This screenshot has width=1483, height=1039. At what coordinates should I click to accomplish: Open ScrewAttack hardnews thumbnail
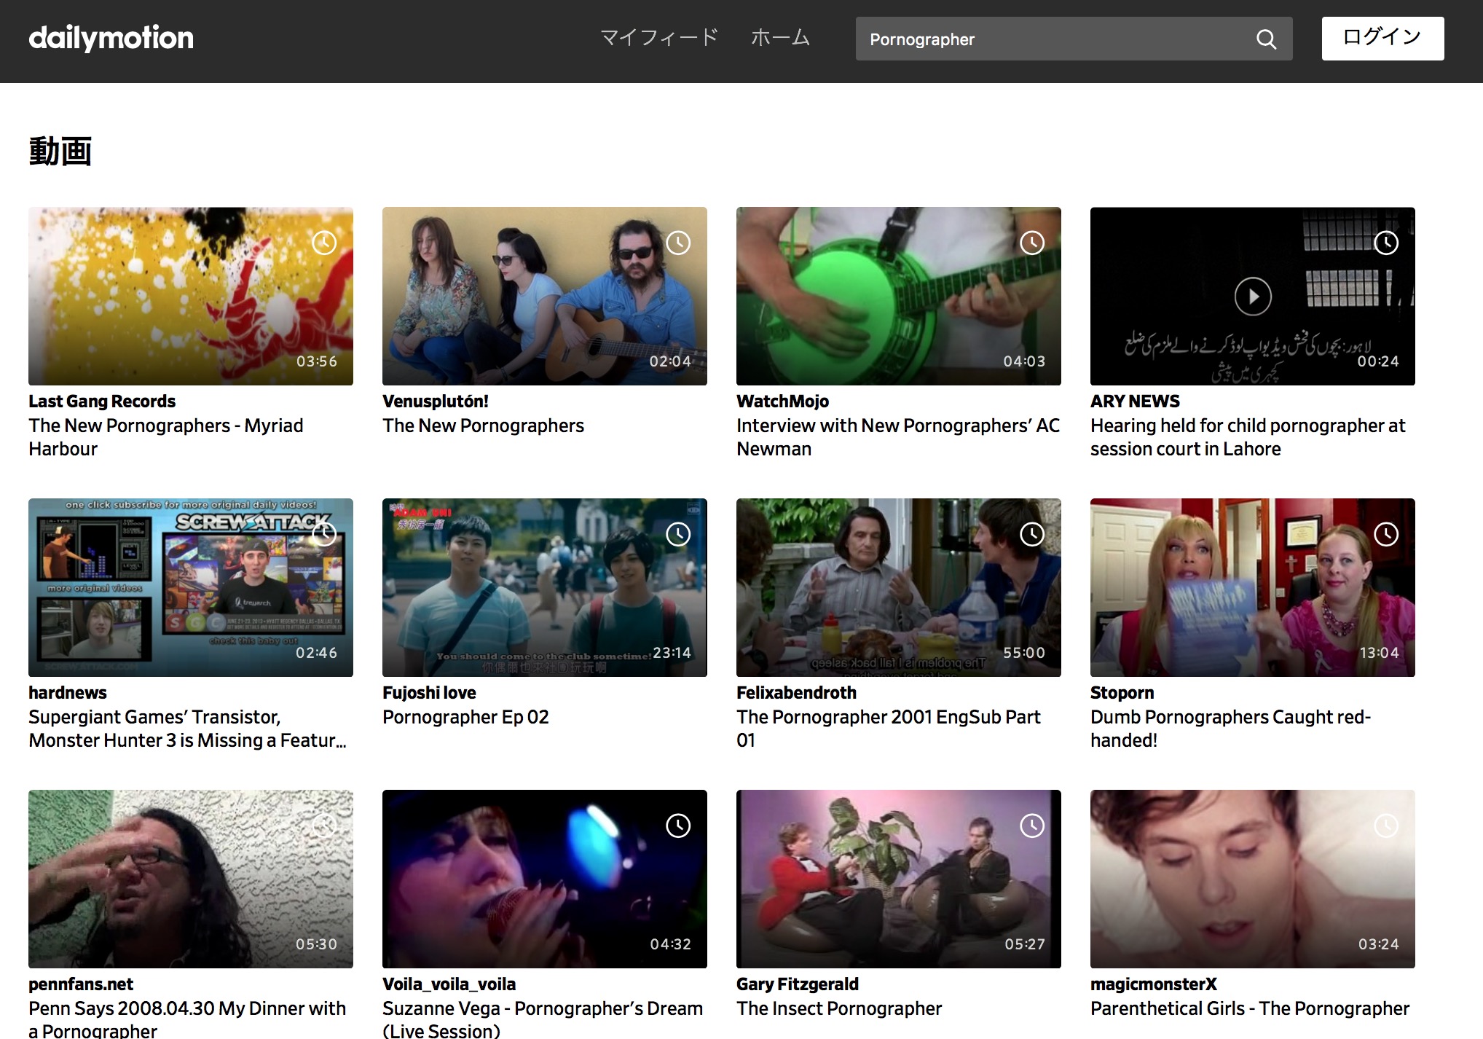(x=191, y=588)
